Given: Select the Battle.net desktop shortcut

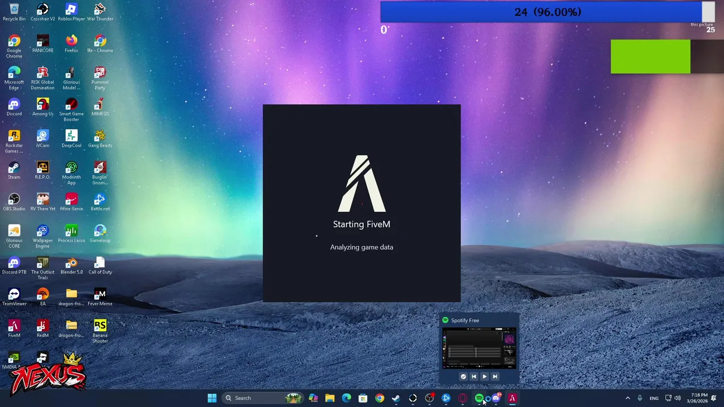Looking at the screenshot, I should [100, 202].
